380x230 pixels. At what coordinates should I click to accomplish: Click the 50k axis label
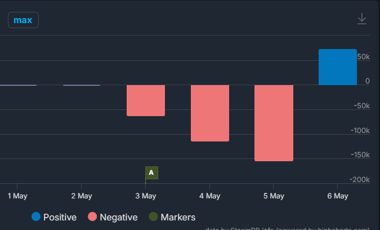pos(363,57)
